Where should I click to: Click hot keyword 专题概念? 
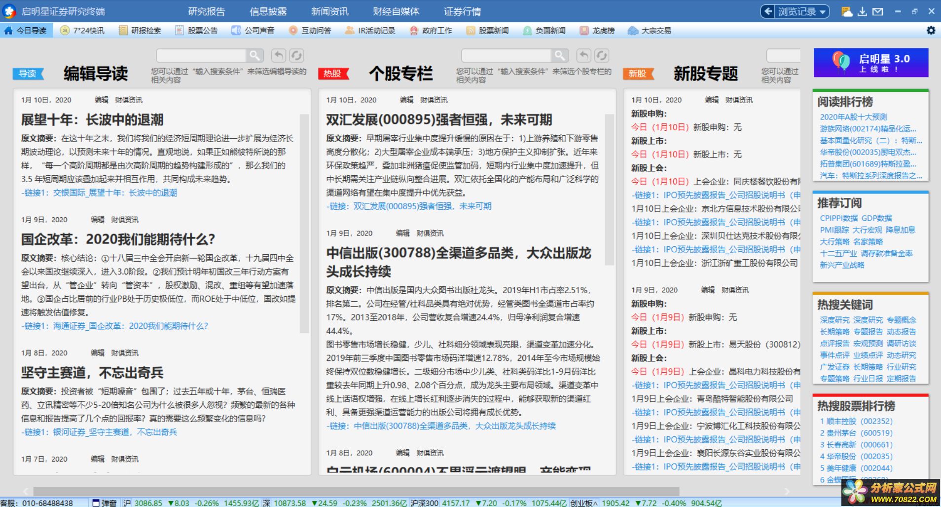(902, 320)
